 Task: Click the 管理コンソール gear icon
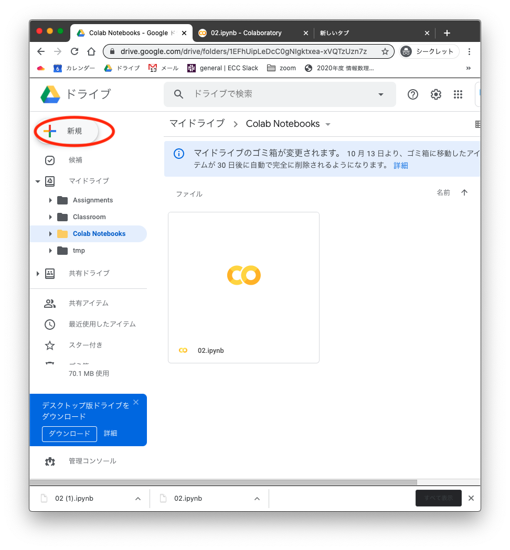[x=50, y=461]
